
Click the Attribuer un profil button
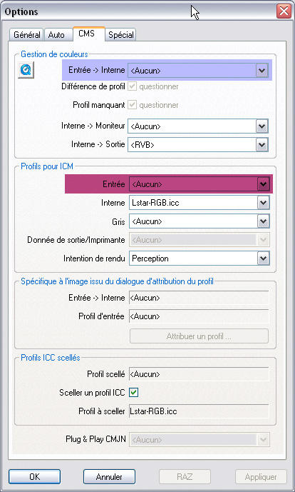[200, 336]
